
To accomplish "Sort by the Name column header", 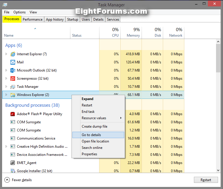I will pos(36,33).
